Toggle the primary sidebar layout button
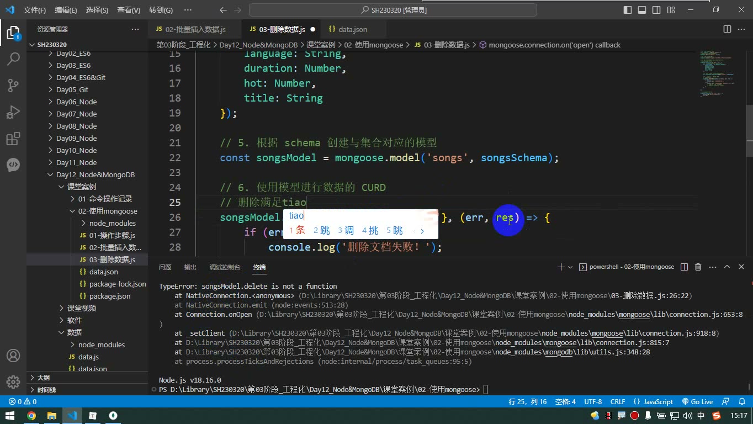 [x=628, y=10]
